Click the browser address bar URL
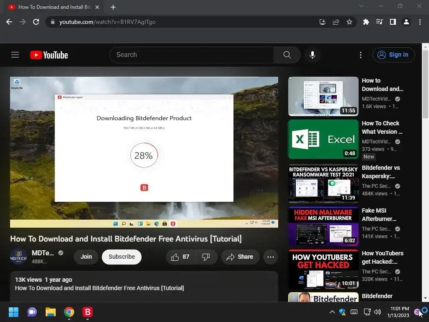The height and width of the screenshot is (322, 429). 107,22
